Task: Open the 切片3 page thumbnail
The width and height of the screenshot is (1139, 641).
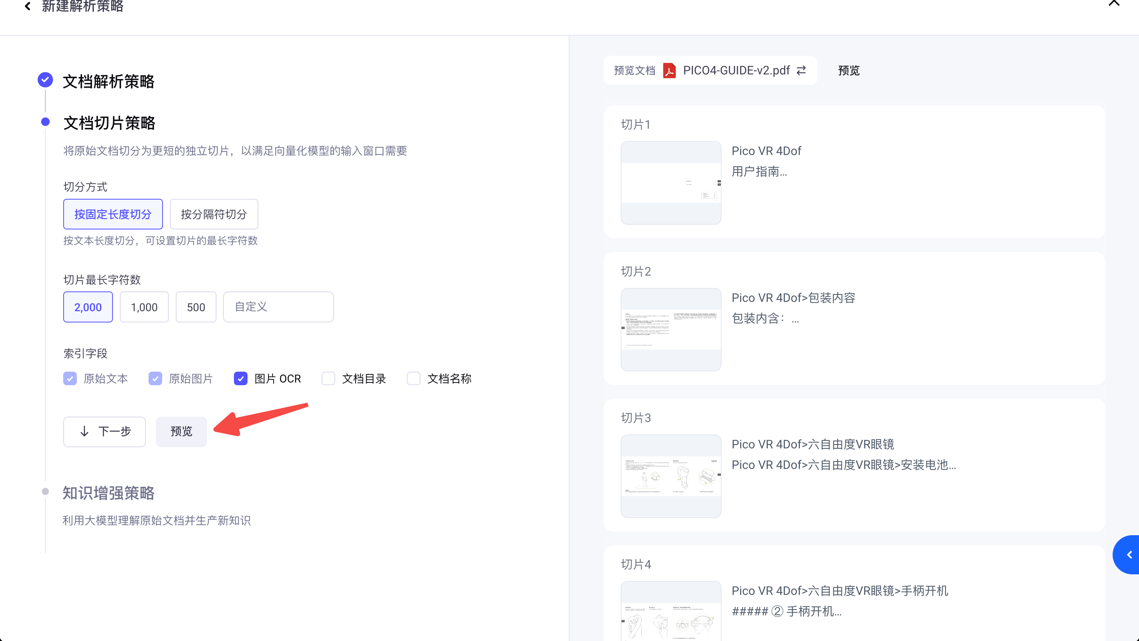Action: pos(671,476)
